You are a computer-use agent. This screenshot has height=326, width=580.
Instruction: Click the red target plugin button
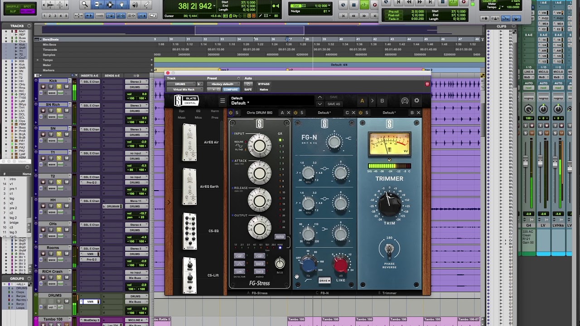pos(427,84)
